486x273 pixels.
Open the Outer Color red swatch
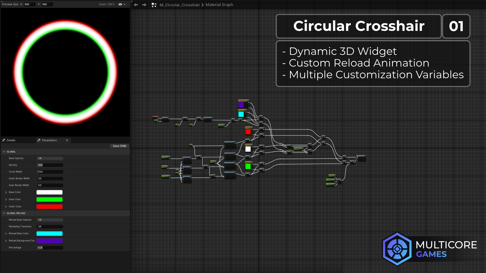tap(49, 207)
